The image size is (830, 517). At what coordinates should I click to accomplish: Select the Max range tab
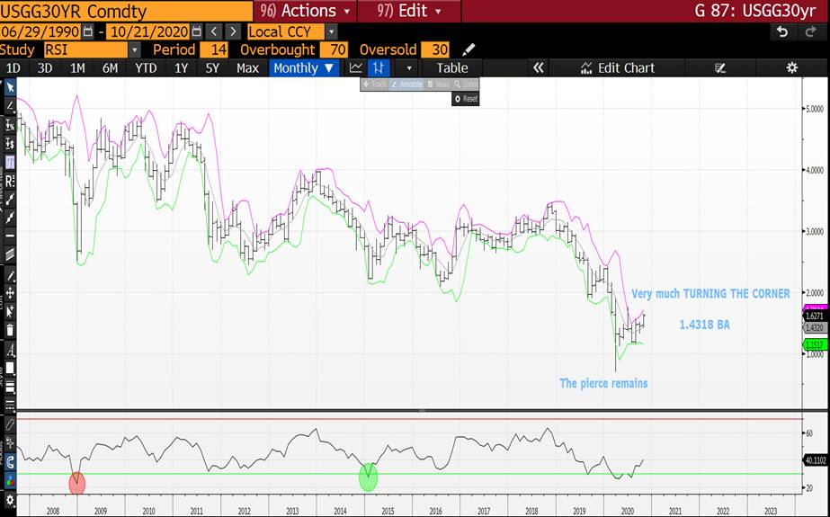click(247, 67)
